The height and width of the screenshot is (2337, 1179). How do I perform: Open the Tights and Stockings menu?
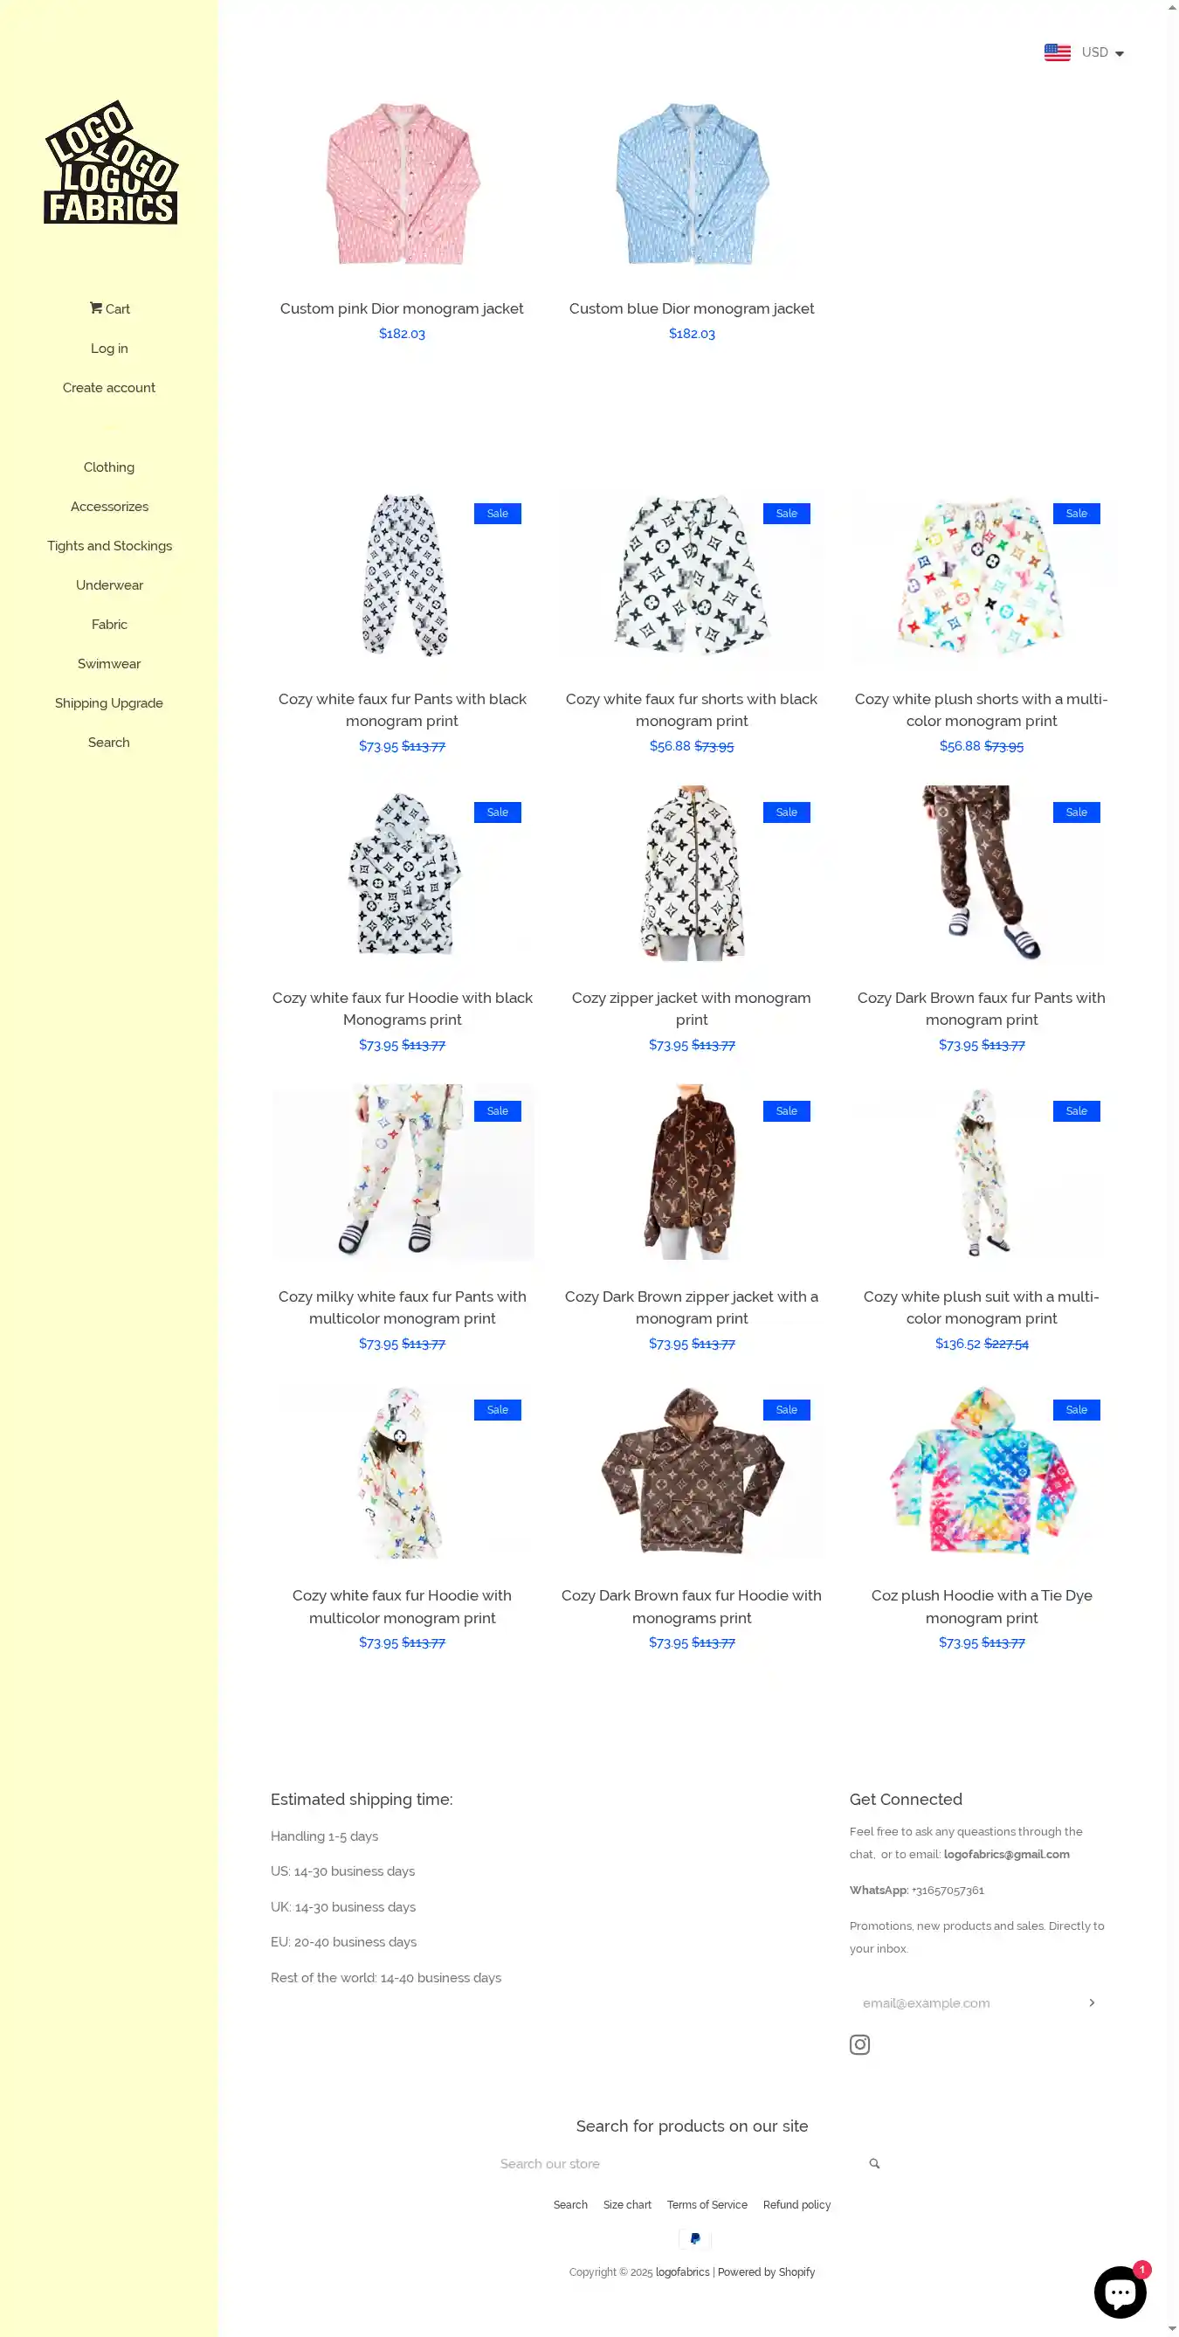click(110, 546)
